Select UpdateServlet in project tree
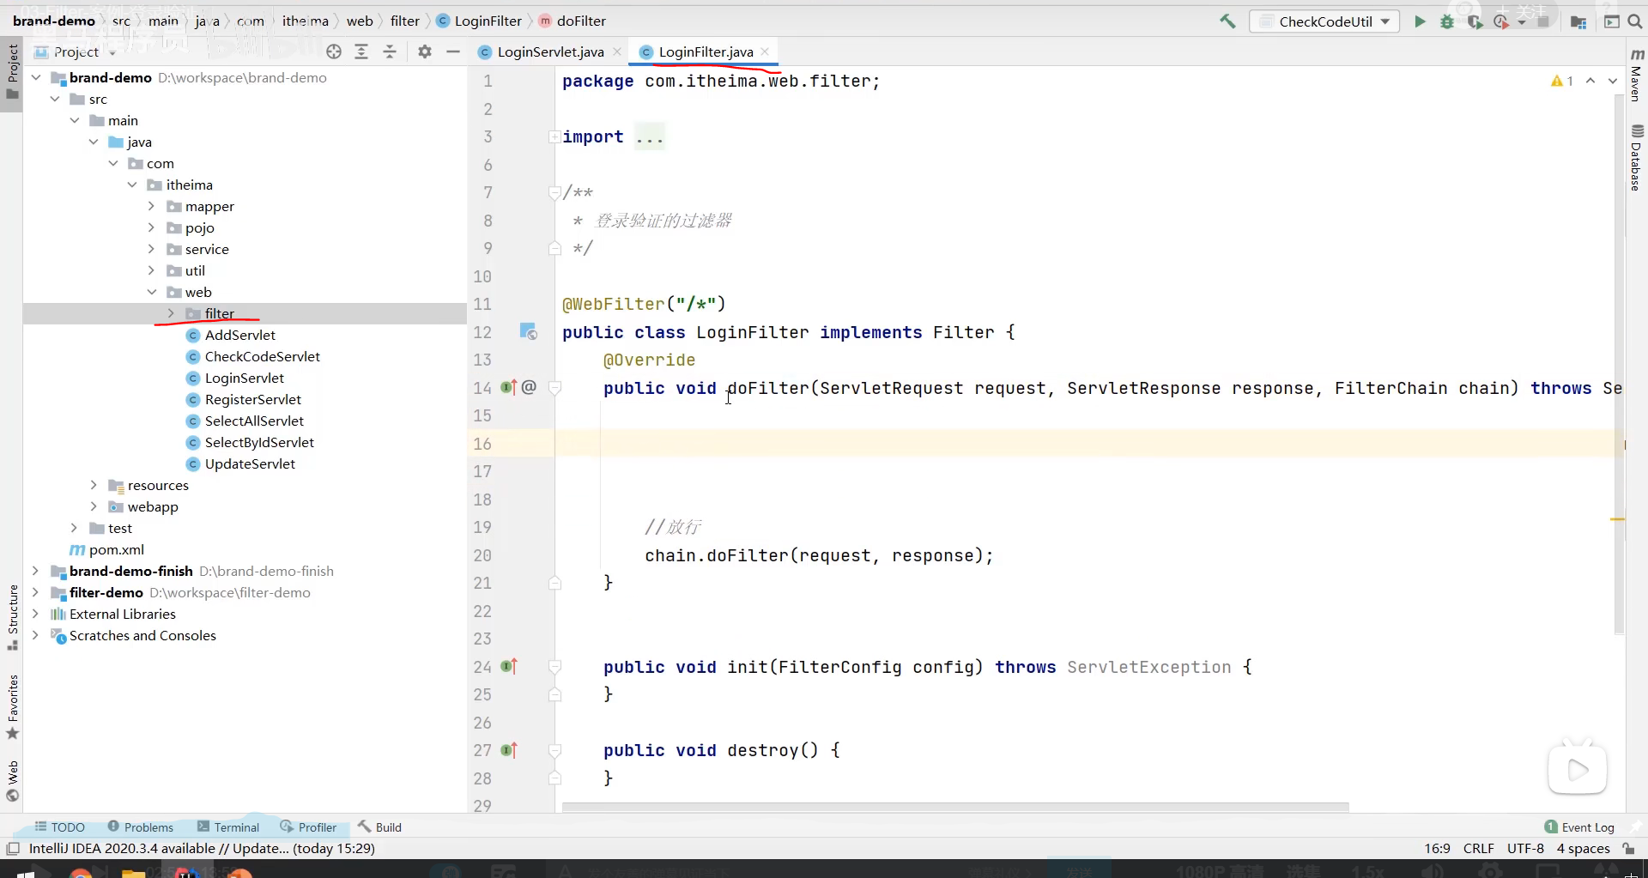The height and width of the screenshot is (878, 1648). pos(241,463)
